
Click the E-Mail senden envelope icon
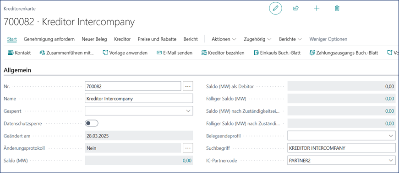click(x=159, y=53)
